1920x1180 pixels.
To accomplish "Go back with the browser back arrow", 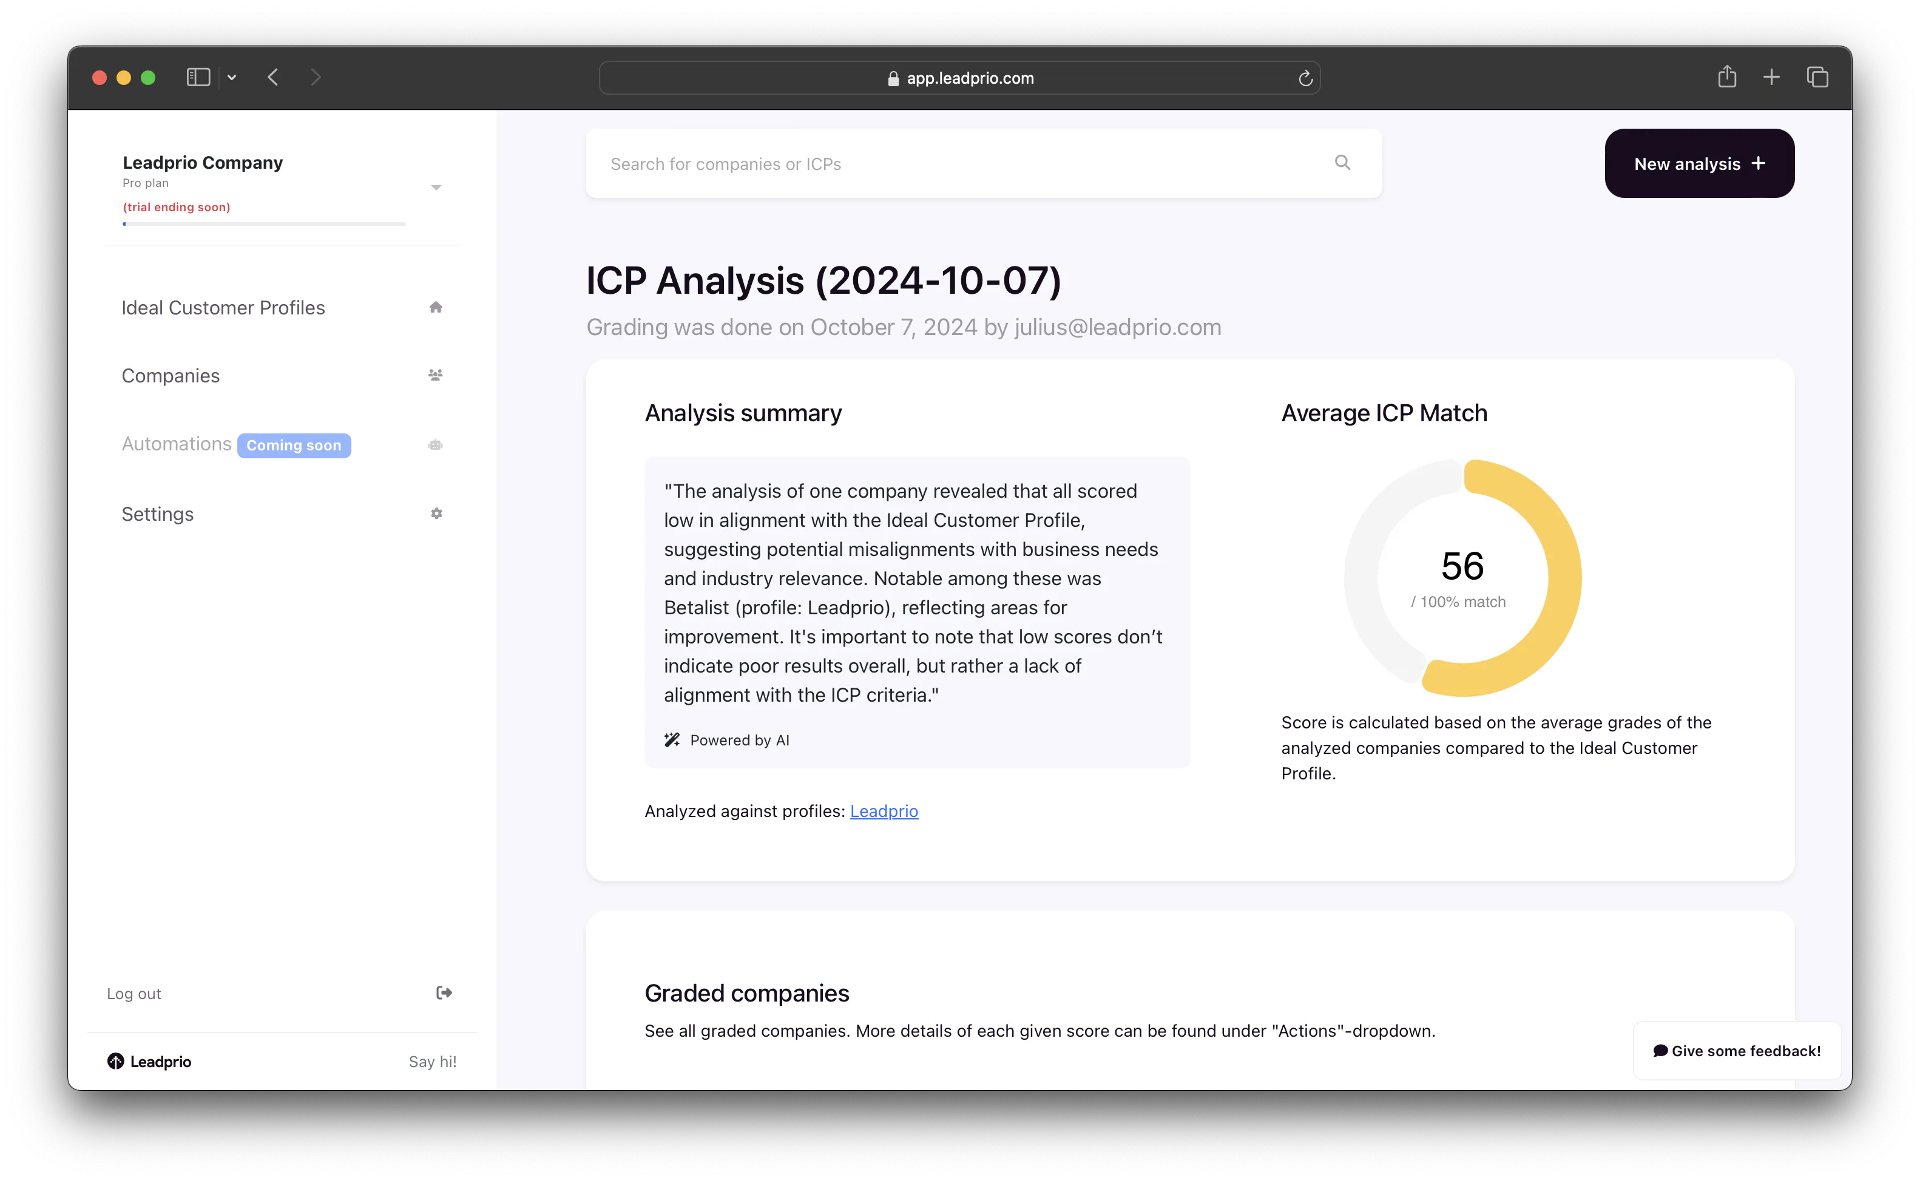I will pyautogui.click(x=273, y=77).
